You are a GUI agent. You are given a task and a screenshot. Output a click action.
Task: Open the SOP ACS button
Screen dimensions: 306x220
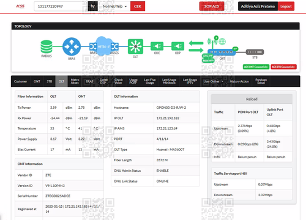212,6
